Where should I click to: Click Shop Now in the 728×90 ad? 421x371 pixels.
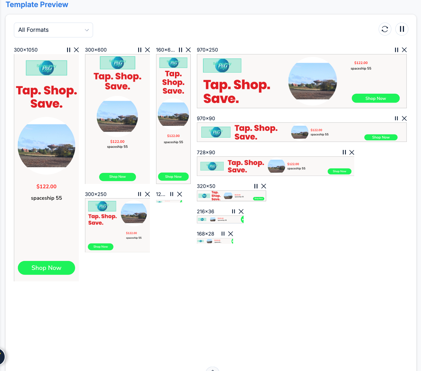click(339, 171)
